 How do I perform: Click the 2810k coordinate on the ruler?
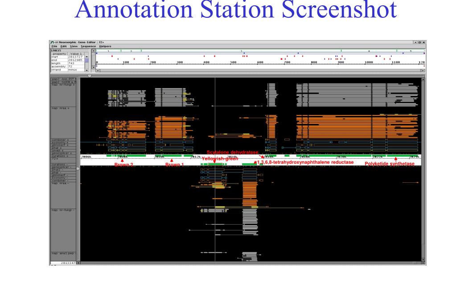coord(160,157)
